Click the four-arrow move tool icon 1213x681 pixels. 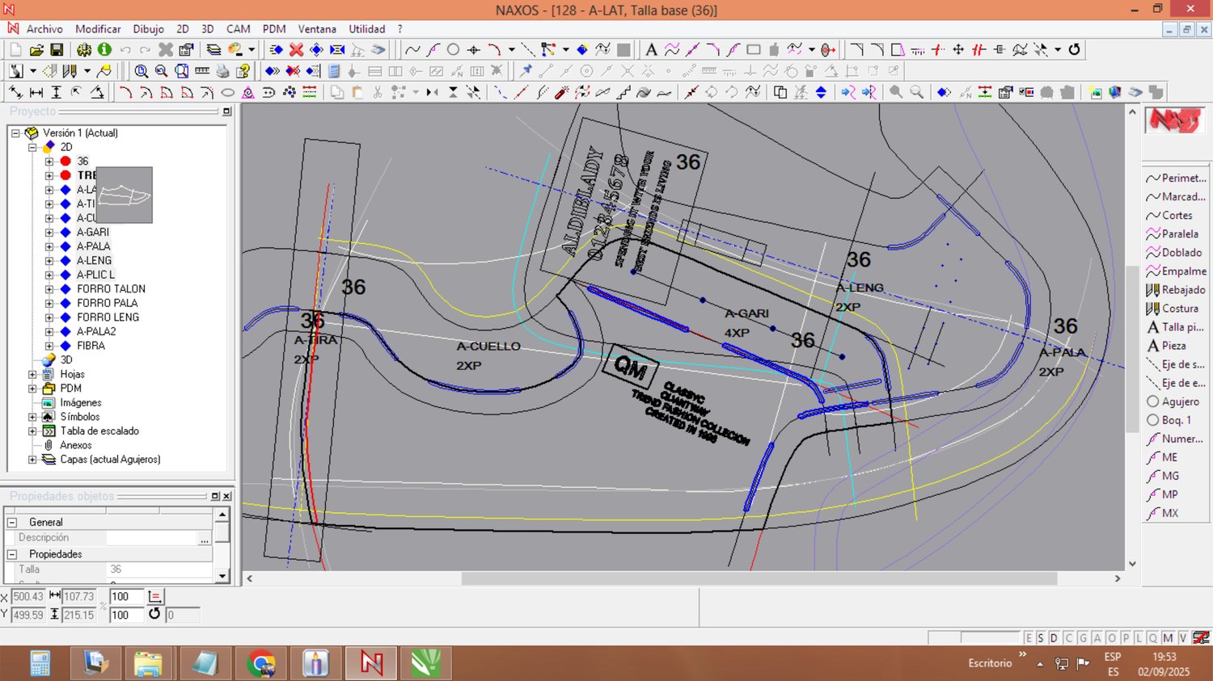coord(958,50)
